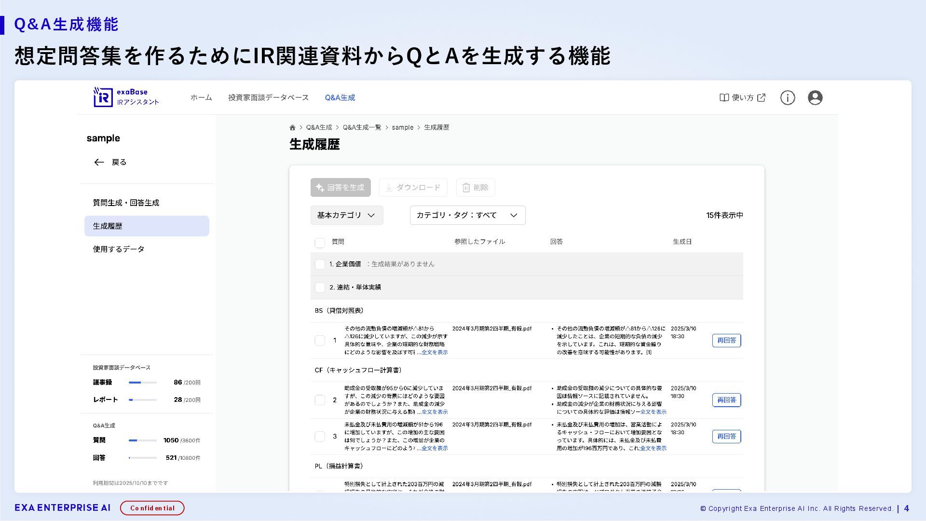The width and height of the screenshot is (926, 521).
Task: Check the 2. 連結・単体実績 category checkbox
Action: tap(320, 288)
